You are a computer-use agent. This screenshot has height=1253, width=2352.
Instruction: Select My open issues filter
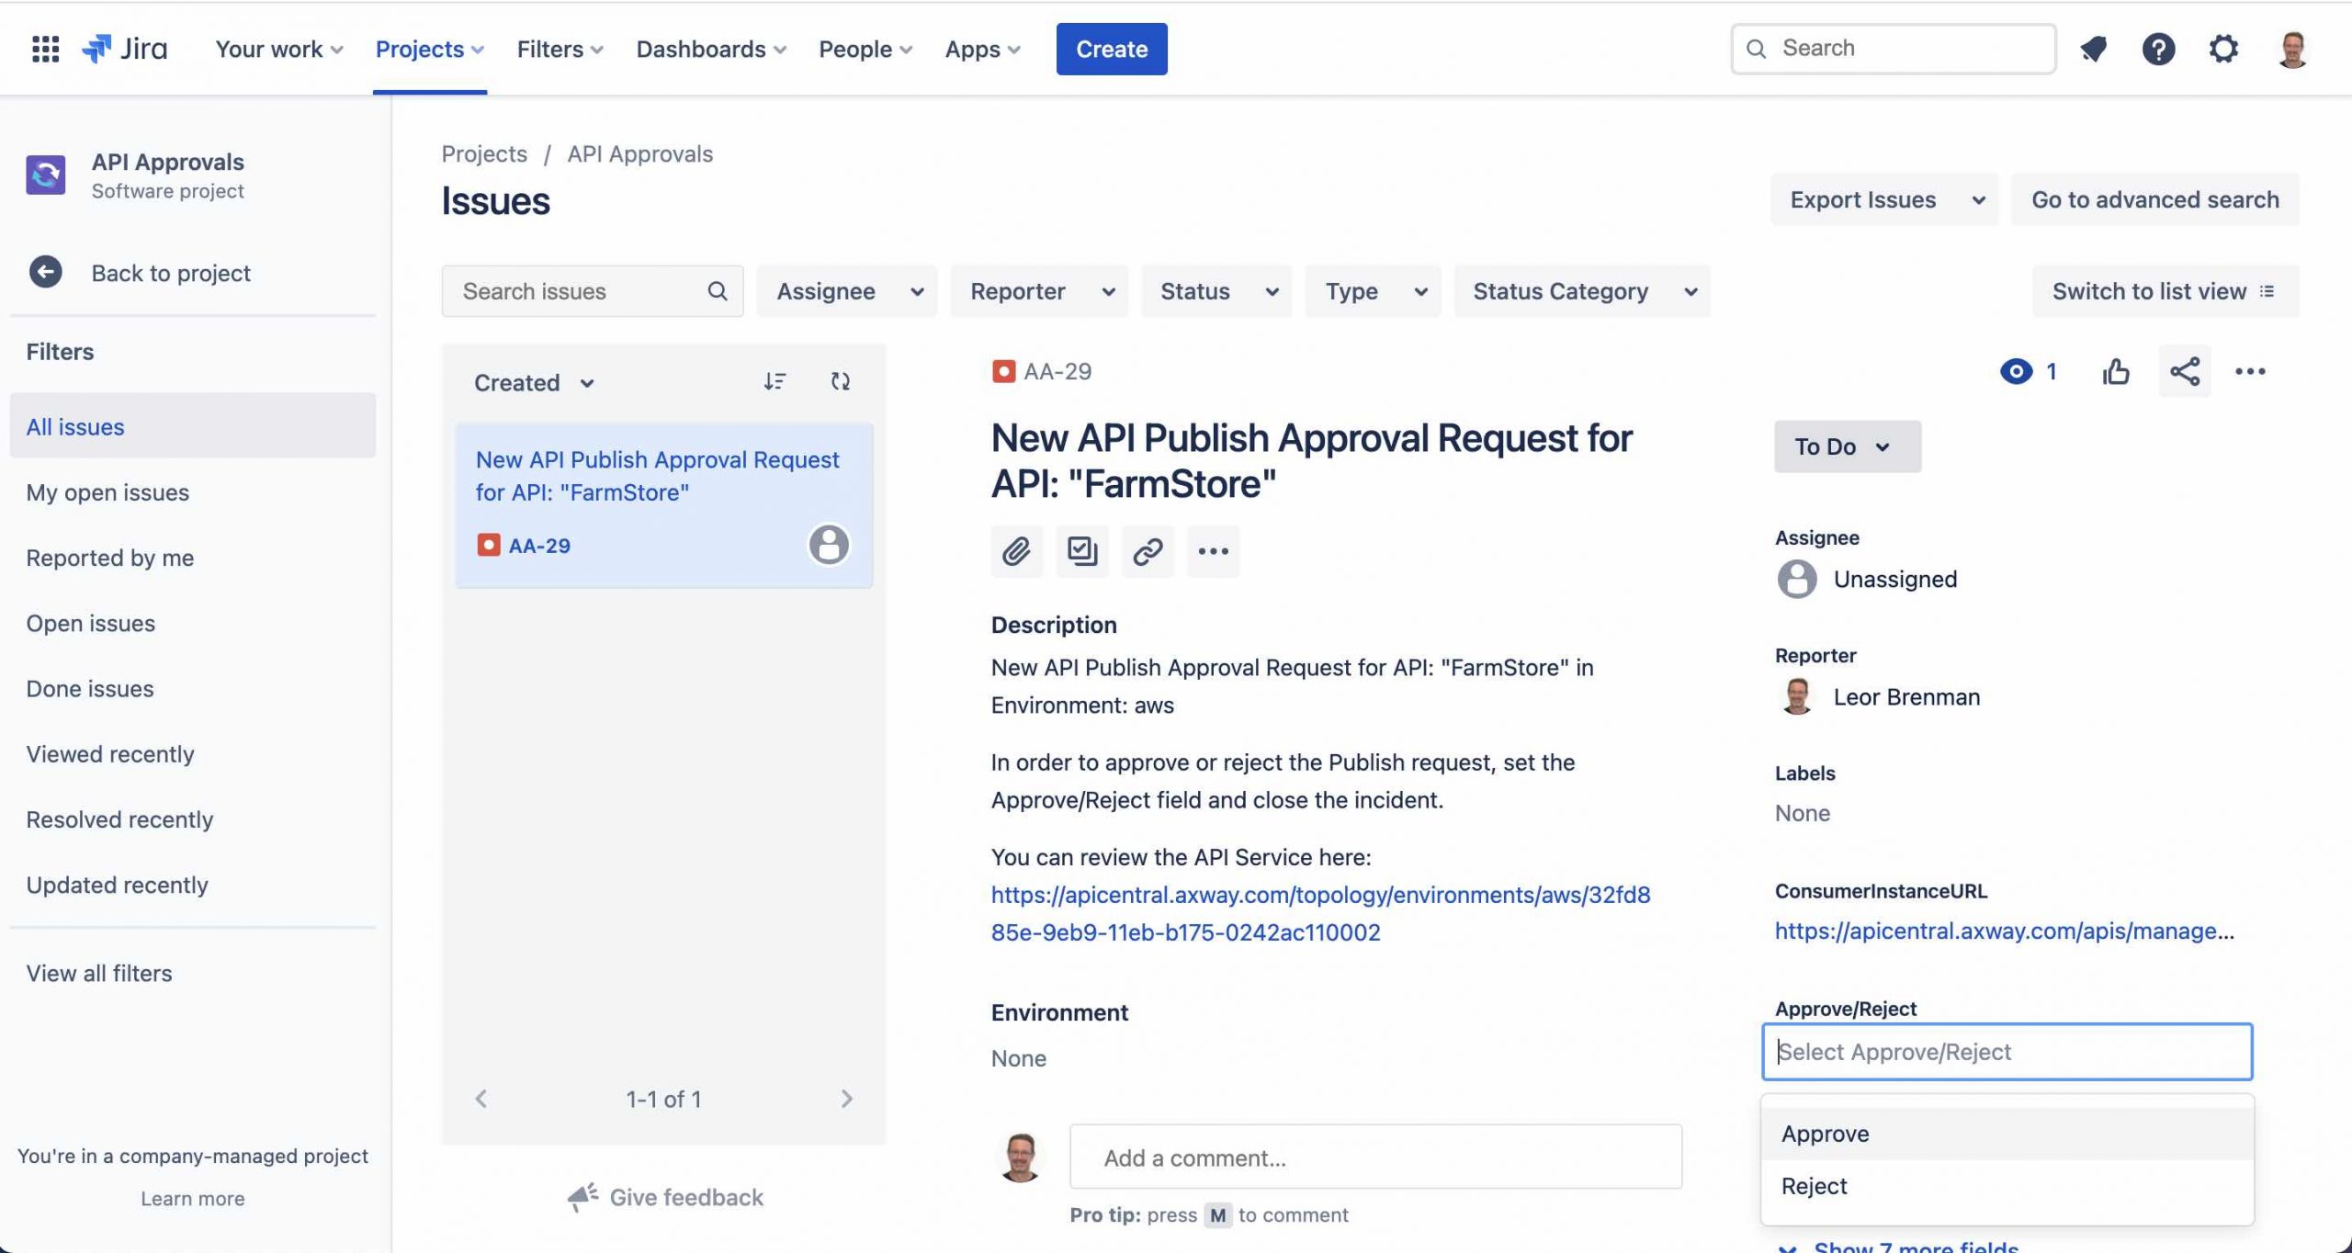[193, 492]
